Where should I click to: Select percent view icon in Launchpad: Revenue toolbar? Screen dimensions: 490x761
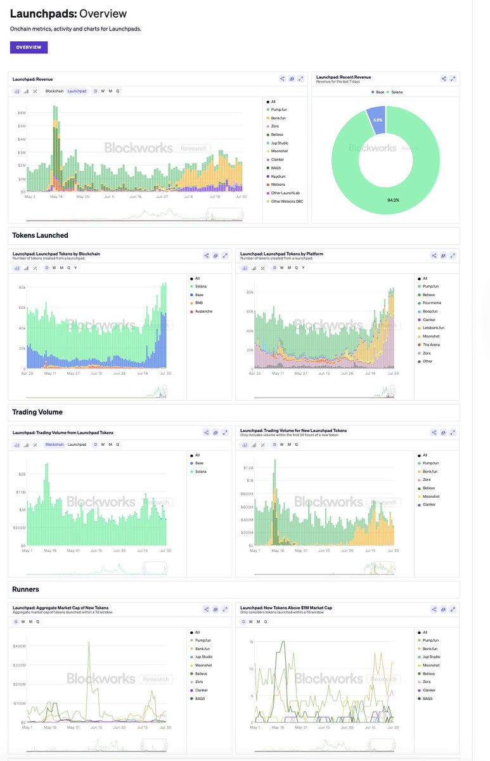coord(35,91)
